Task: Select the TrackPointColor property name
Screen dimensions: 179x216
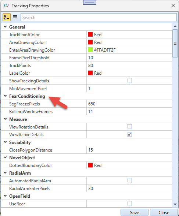Action: pyautogui.click(x=24, y=35)
